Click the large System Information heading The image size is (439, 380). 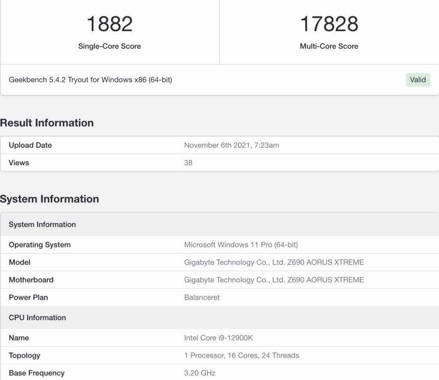[50, 199]
